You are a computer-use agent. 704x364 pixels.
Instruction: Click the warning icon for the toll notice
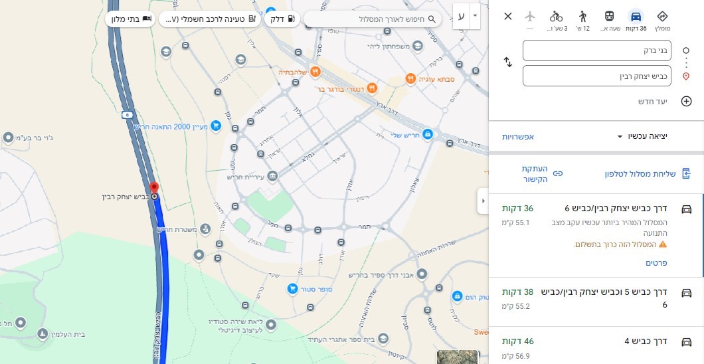663,244
